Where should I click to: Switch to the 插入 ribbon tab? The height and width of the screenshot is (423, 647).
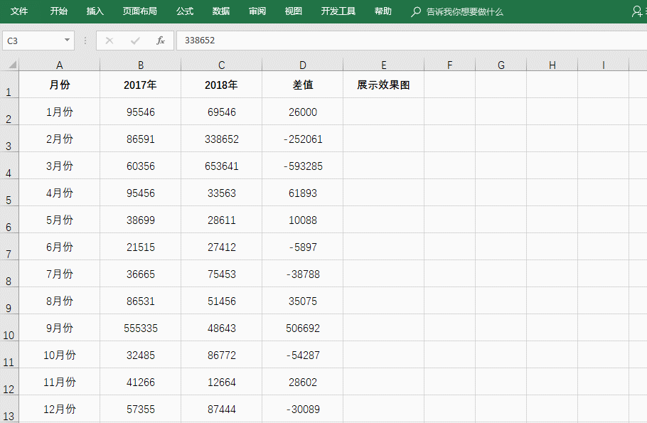coord(95,11)
